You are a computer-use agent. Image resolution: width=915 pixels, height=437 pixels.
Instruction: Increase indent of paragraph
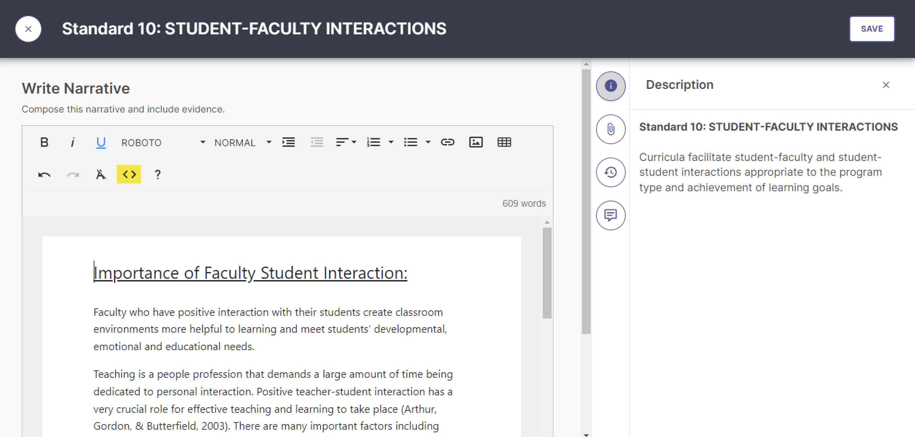click(289, 142)
